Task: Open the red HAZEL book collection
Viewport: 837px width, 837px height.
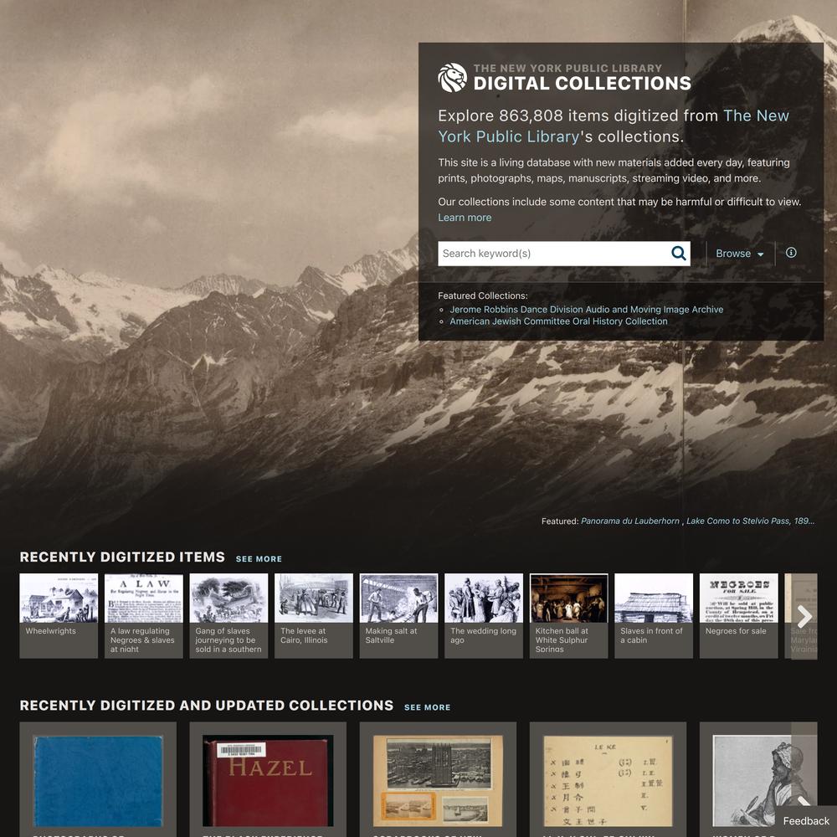Action: (268, 779)
